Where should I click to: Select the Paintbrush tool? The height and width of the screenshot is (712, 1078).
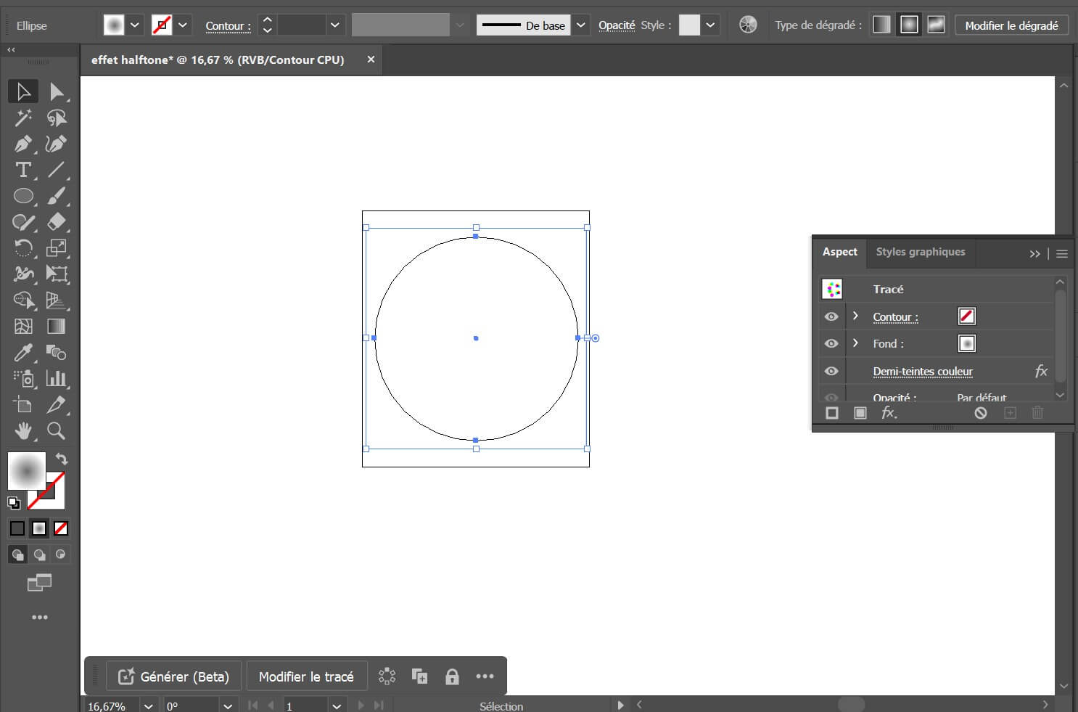[x=57, y=196]
